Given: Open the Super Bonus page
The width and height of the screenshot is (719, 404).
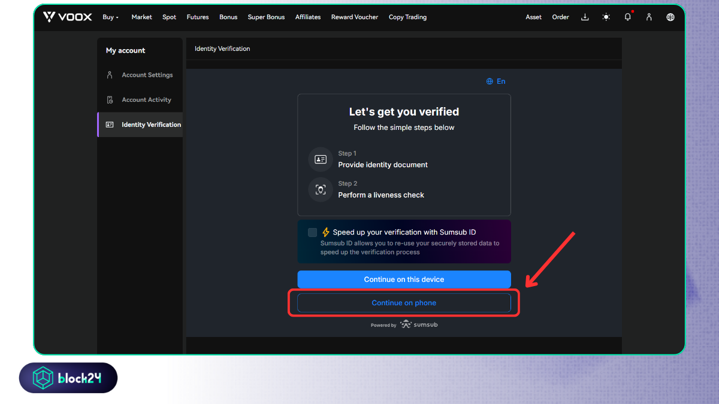Looking at the screenshot, I should click(x=267, y=17).
